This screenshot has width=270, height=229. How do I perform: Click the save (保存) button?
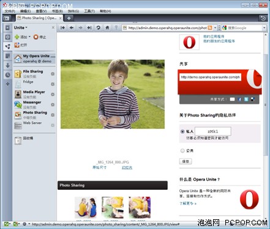(x=186, y=161)
